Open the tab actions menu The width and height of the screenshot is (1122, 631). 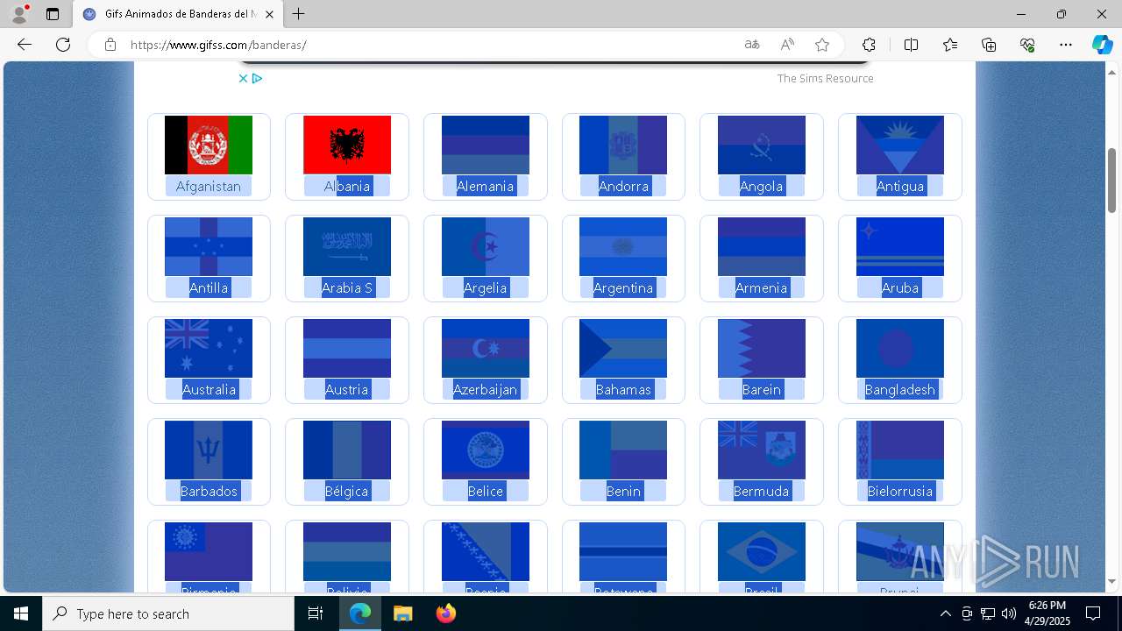tap(53, 14)
